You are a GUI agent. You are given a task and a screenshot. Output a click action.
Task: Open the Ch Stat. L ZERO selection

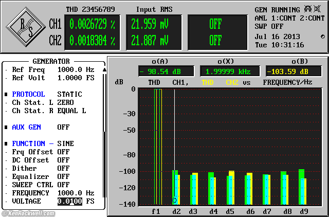click(x=65, y=103)
